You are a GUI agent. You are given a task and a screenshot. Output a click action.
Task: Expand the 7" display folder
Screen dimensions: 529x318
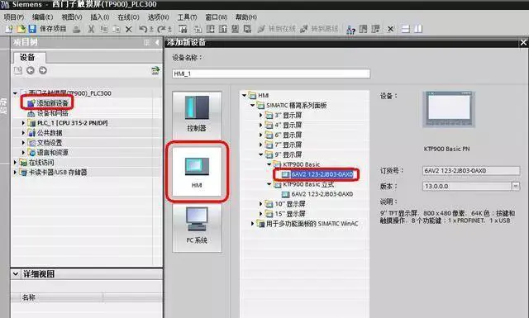[x=260, y=145]
